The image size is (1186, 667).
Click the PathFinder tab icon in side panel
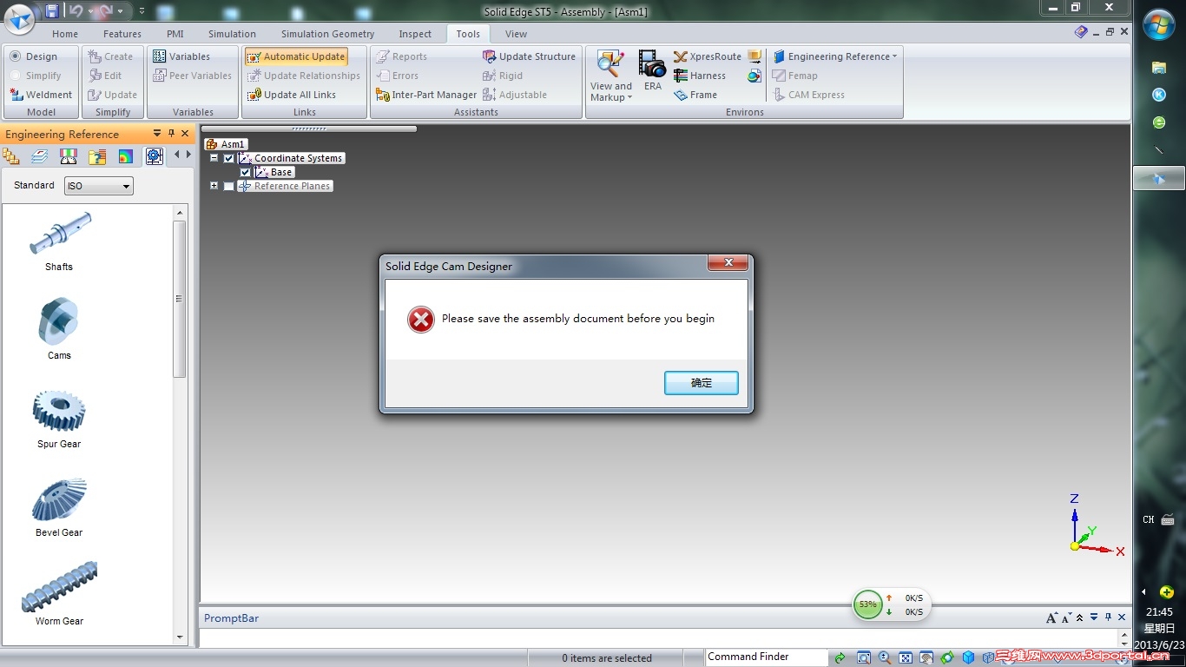11,156
